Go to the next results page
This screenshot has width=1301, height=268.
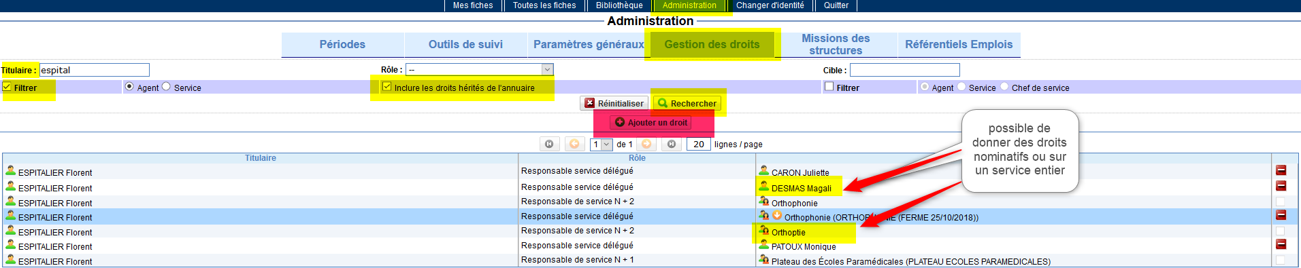(646, 144)
